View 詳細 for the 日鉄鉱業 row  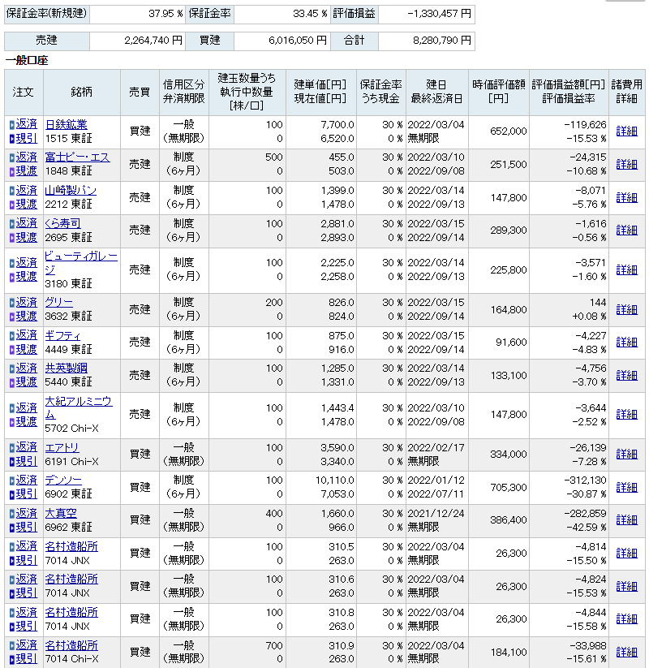point(626,131)
